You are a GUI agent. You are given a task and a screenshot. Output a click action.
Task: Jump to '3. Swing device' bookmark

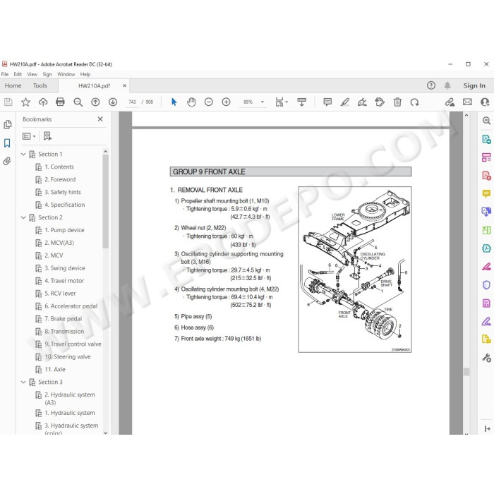tap(65, 268)
